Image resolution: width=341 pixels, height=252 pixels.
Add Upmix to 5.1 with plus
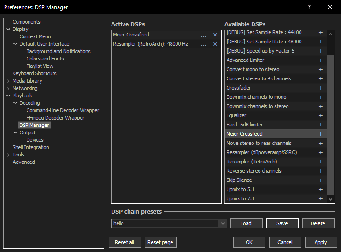pyautogui.click(x=321, y=189)
